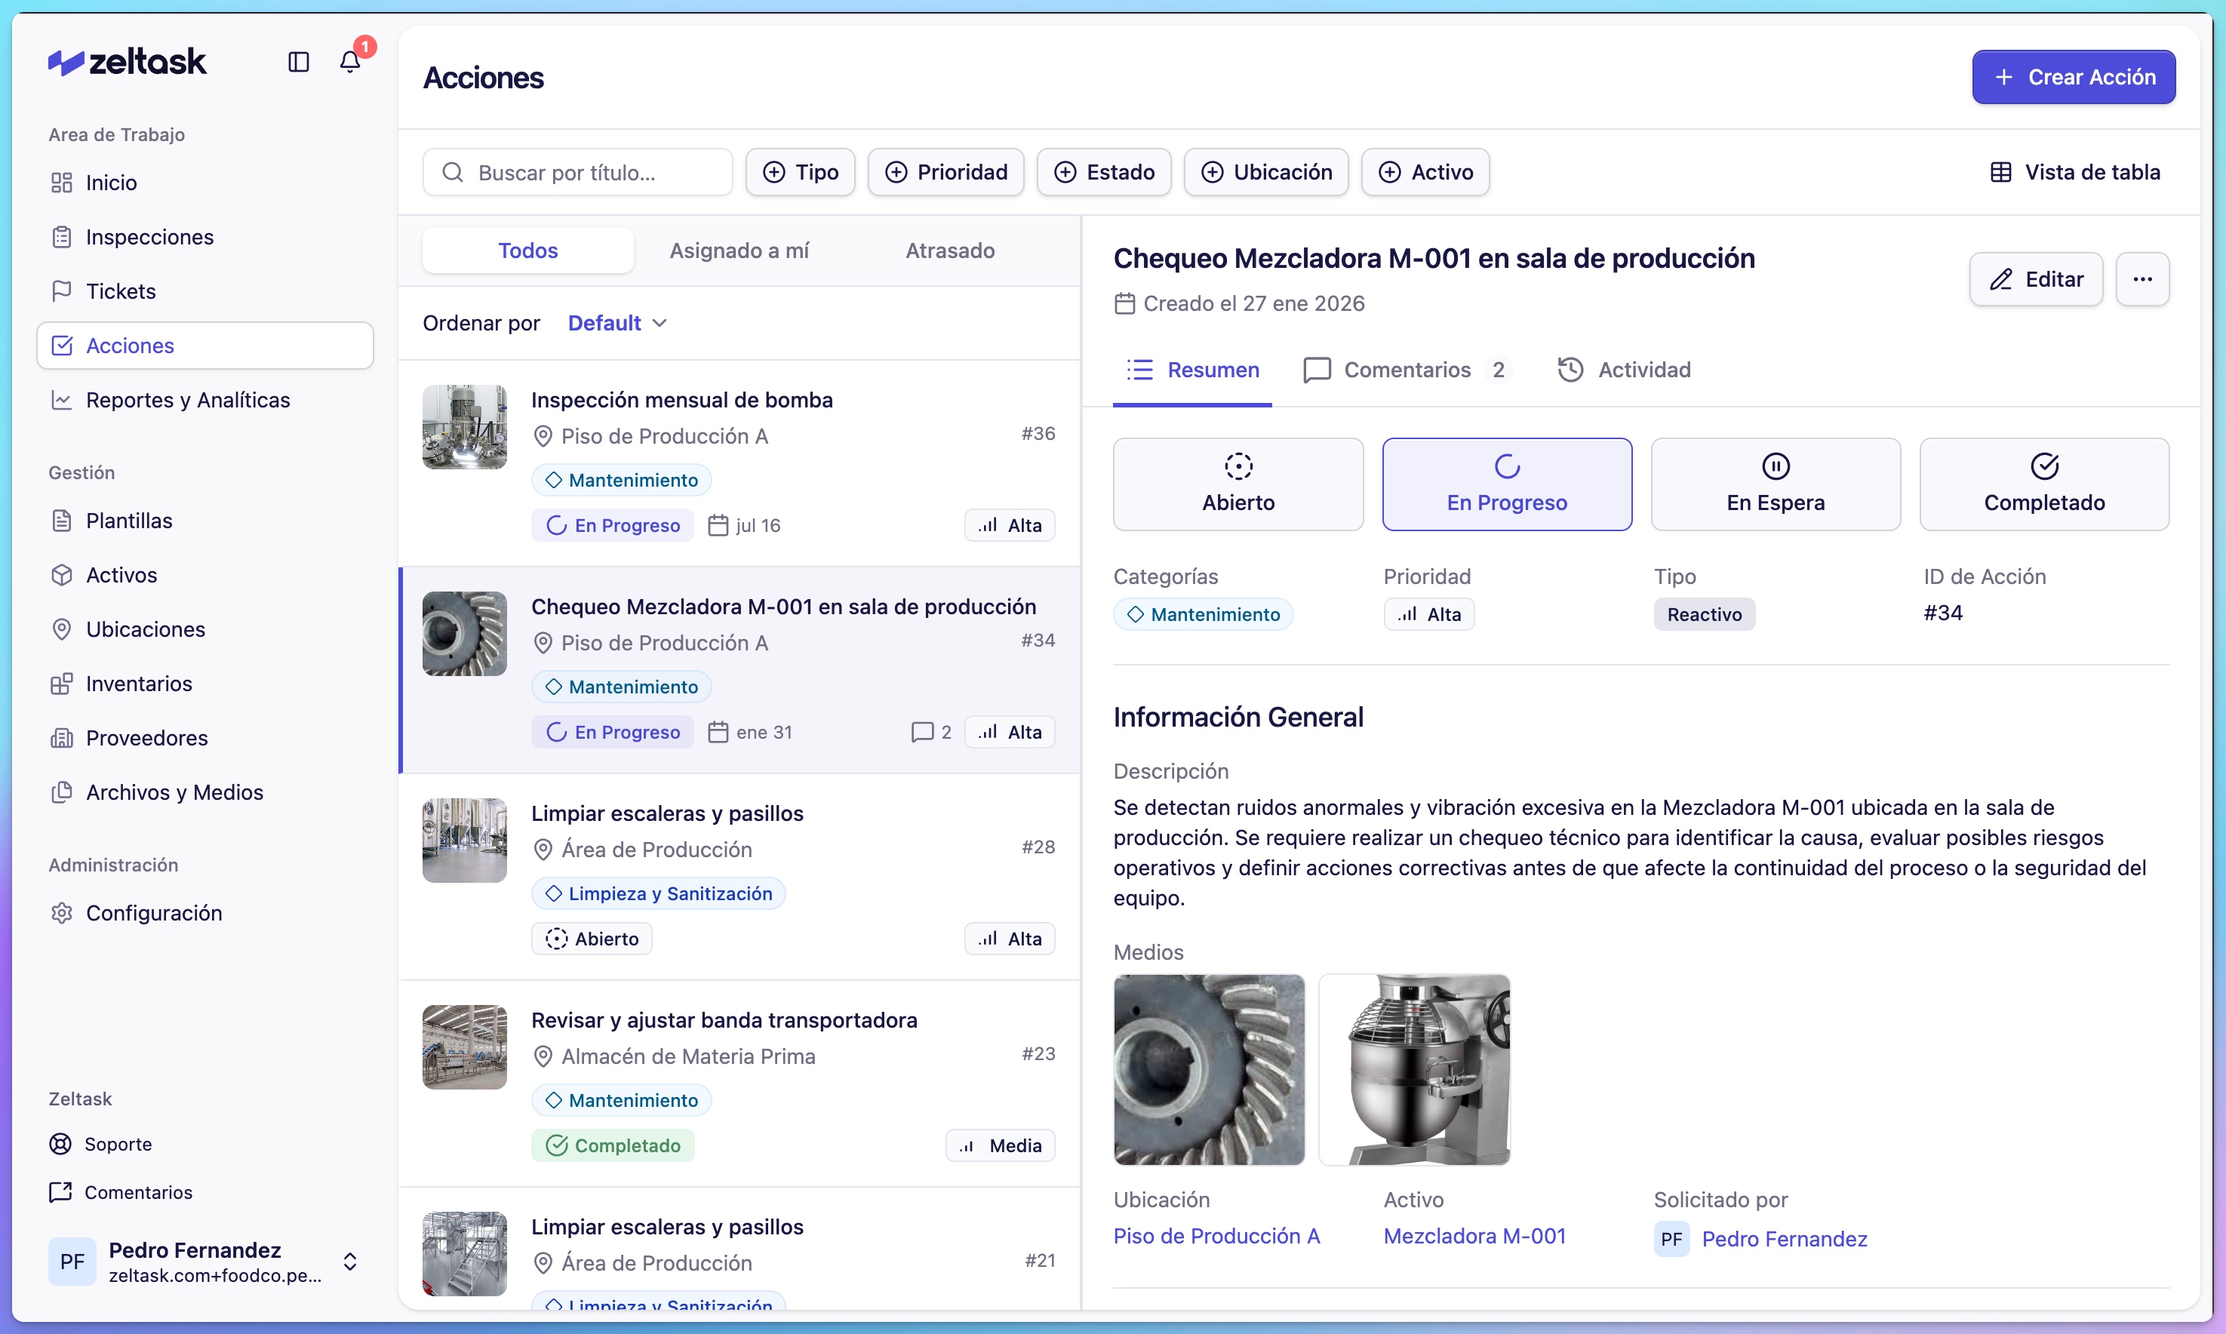Switch to the Asignado a mí tab
Viewport: 2226px width, 1334px height.
click(x=739, y=250)
